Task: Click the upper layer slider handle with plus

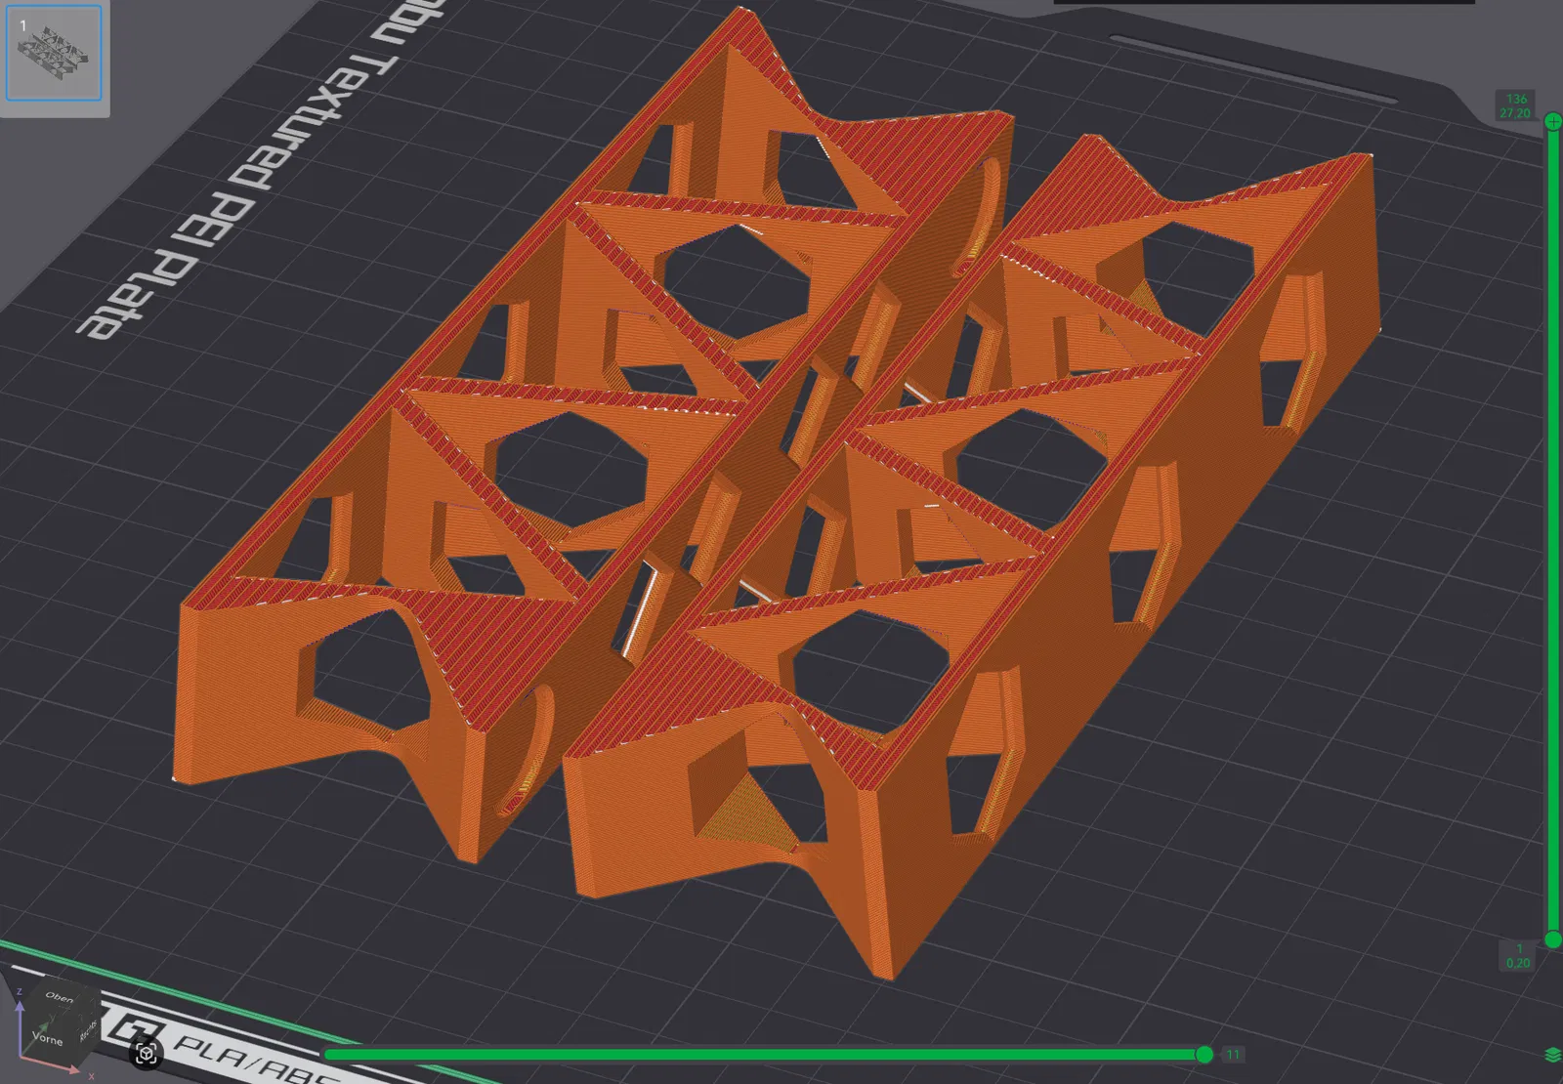Action: 1553,121
